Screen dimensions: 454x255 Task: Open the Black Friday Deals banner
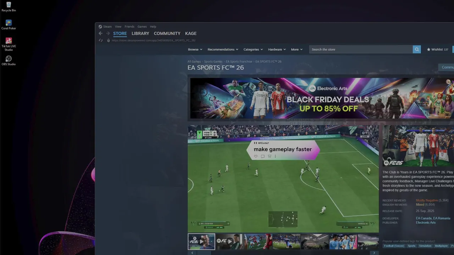pos(322,98)
